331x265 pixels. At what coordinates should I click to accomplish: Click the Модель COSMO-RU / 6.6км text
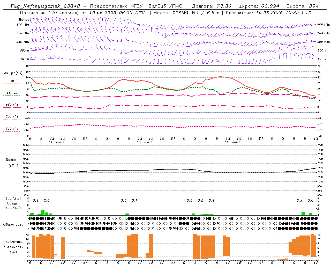click(x=186, y=13)
